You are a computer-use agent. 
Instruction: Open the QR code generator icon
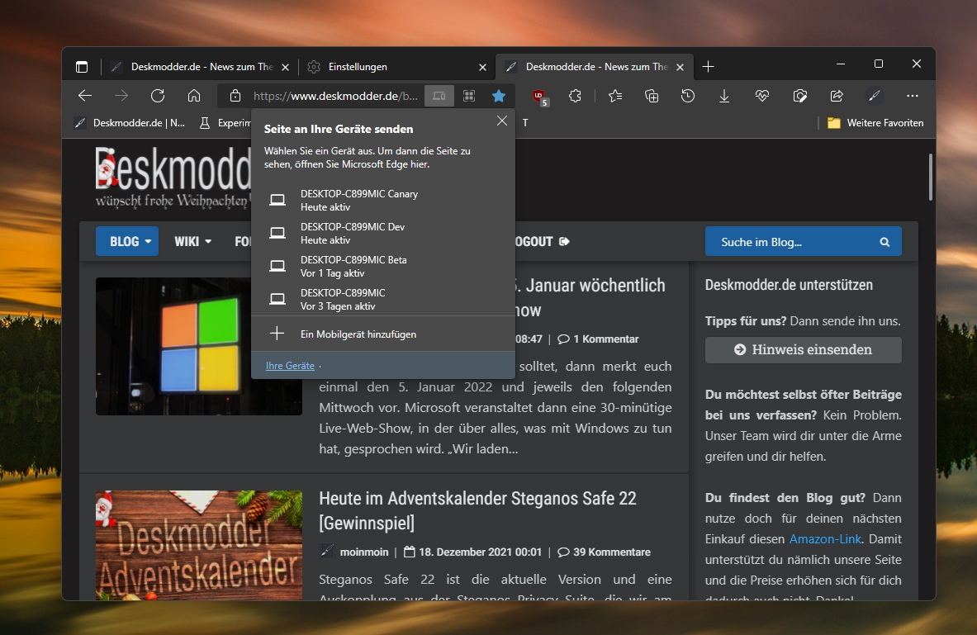(x=469, y=96)
